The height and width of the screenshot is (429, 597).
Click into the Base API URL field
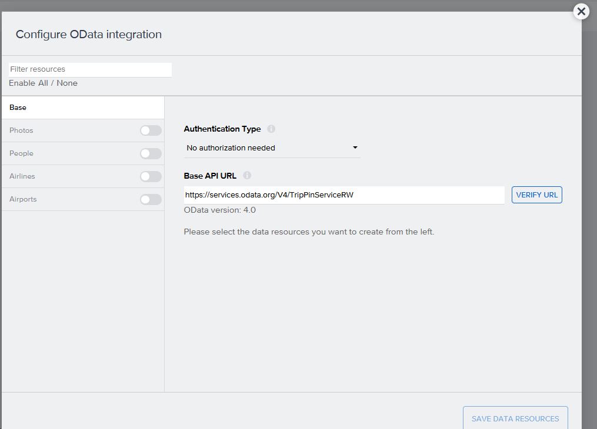(x=343, y=195)
